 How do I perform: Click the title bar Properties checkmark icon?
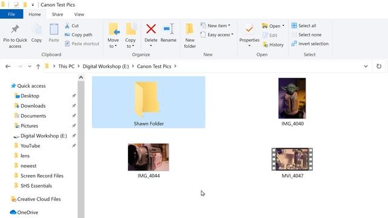(x=16, y=5)
